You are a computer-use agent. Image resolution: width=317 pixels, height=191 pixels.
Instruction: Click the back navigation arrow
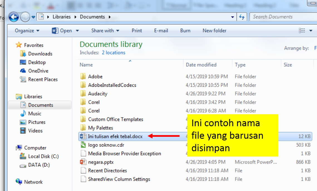tap(13, 17)
